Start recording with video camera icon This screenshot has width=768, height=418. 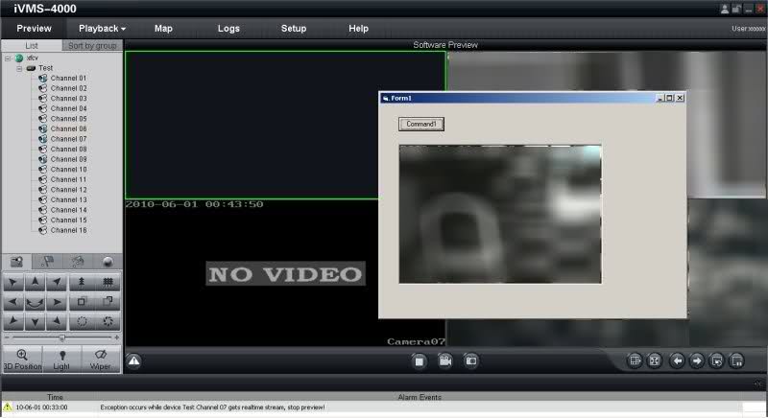[x=445, y=360]
